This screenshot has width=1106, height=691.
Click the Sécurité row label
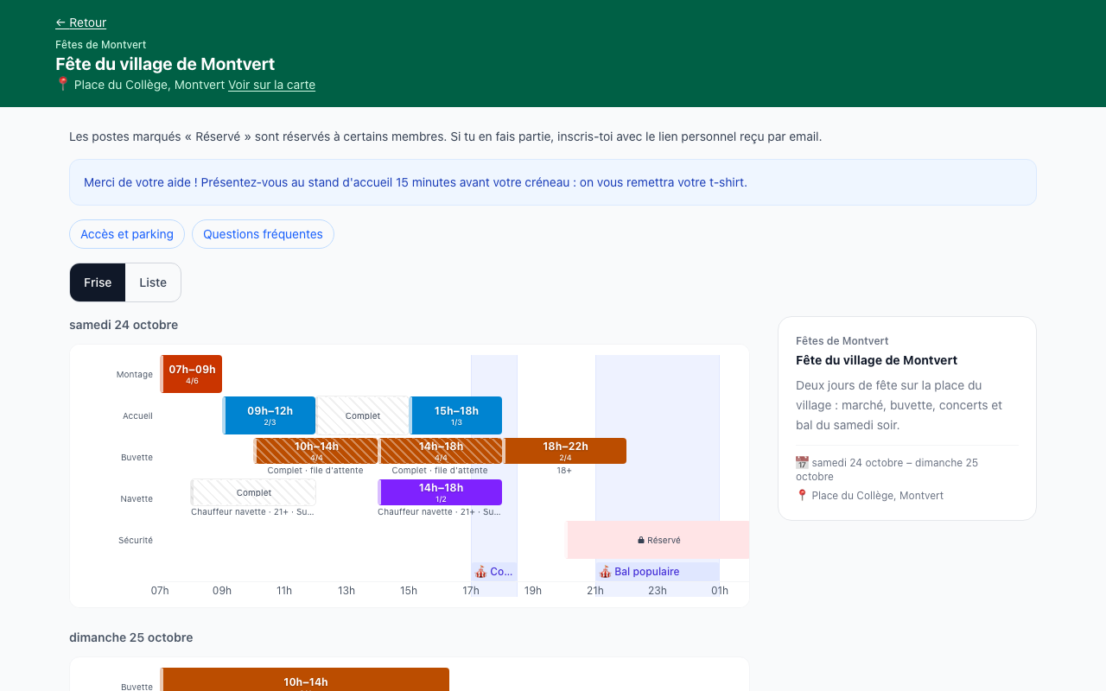pyautogui.click(x=135, y=540)
